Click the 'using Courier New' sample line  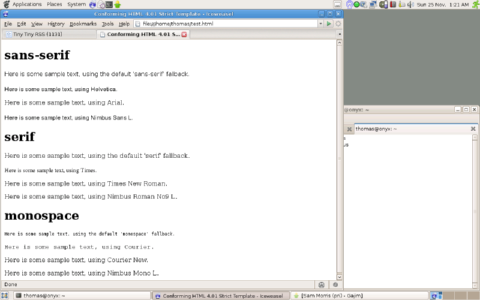tap(76, 260)
